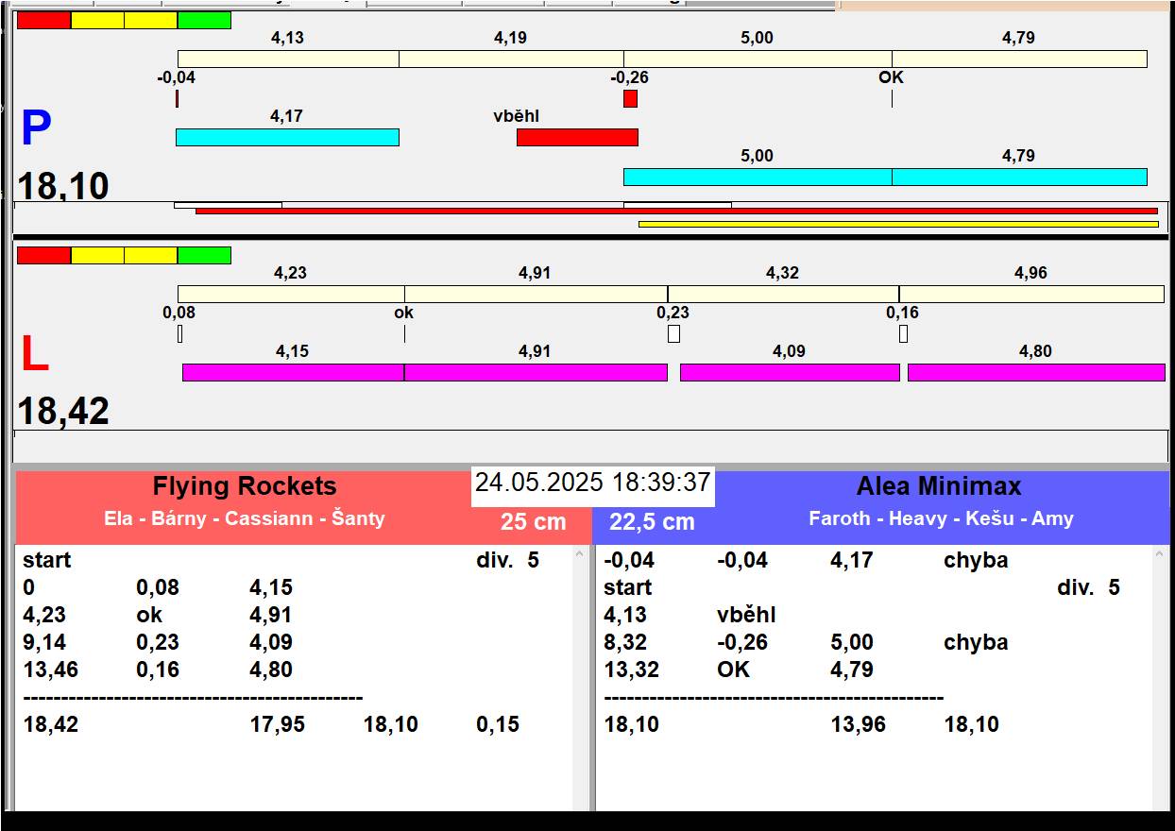Screen dimensions: 1175x831
Task: Click the 0,23 pass marker in lane L
Action: click(x=673, y=333)
